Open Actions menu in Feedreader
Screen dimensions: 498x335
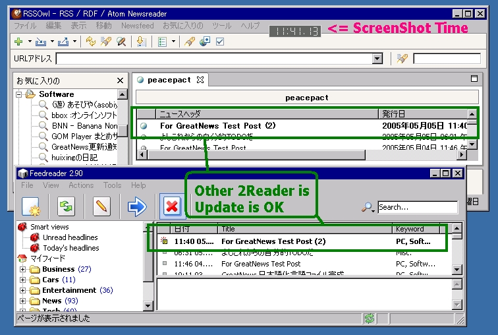[81, 185]
